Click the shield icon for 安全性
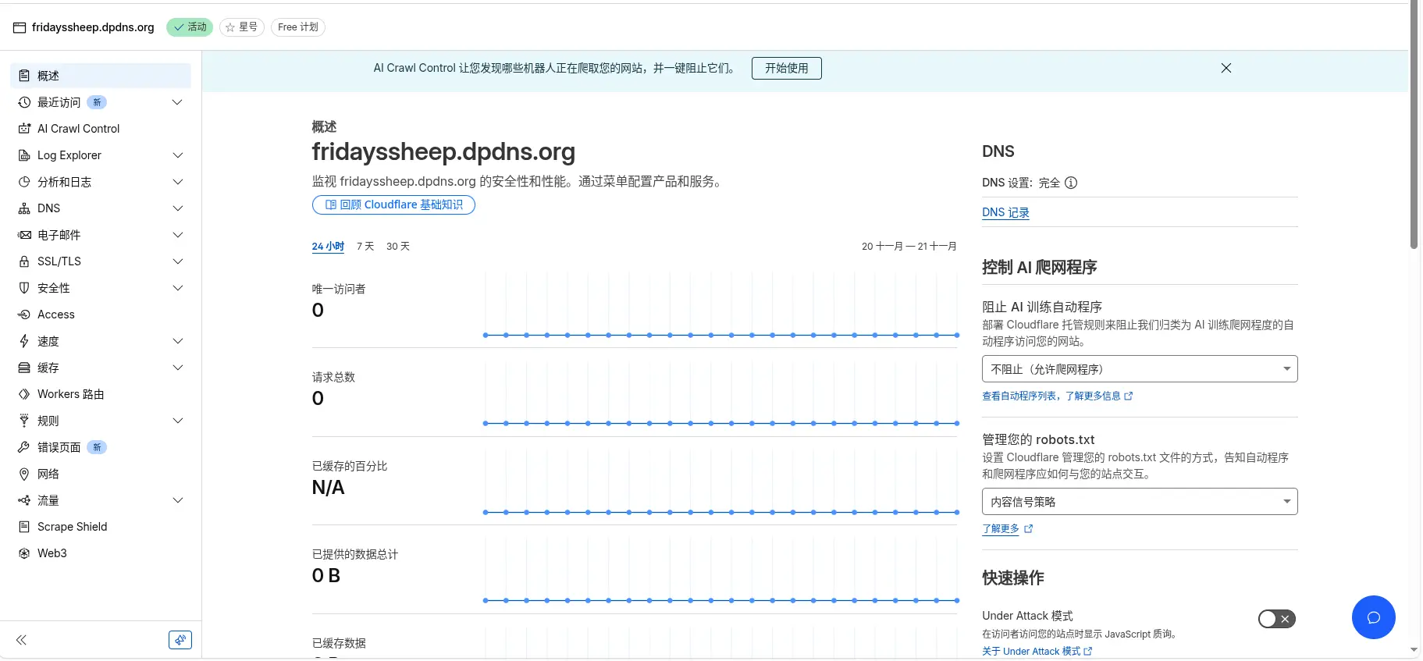 point(24,288)
